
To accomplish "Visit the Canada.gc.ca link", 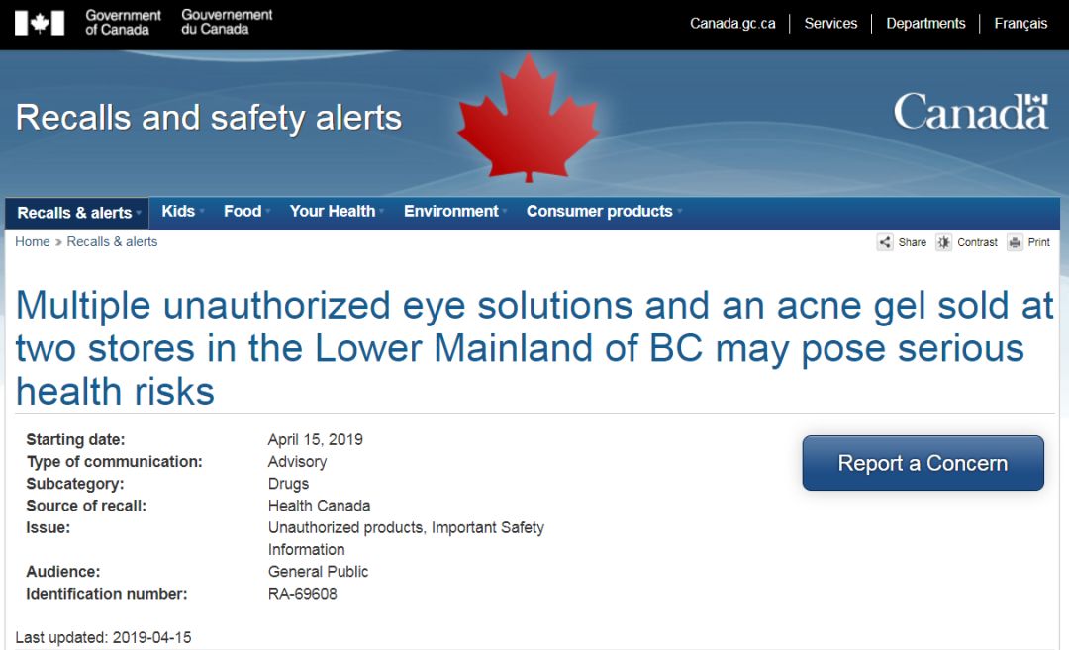I will tap(732, 24).
